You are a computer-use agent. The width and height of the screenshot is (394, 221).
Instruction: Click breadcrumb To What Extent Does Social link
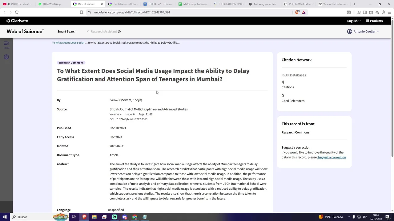coord(70,43)
